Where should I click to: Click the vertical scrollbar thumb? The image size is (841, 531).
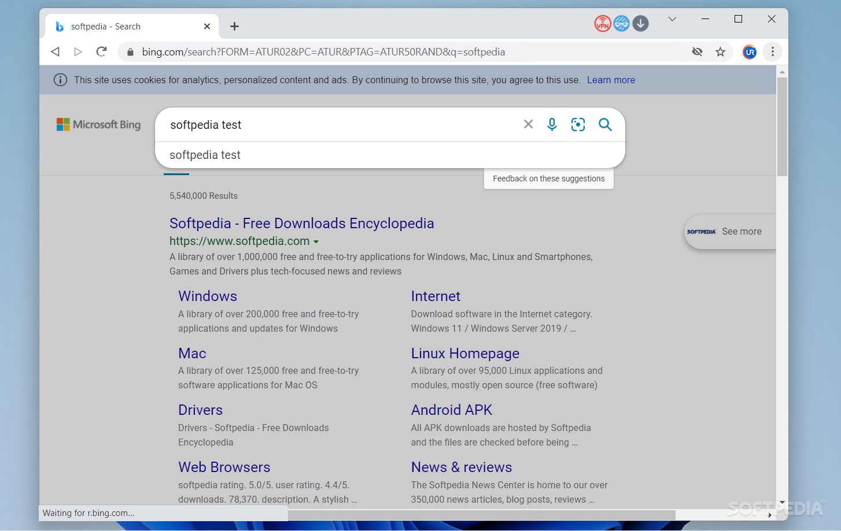[782, 126]
